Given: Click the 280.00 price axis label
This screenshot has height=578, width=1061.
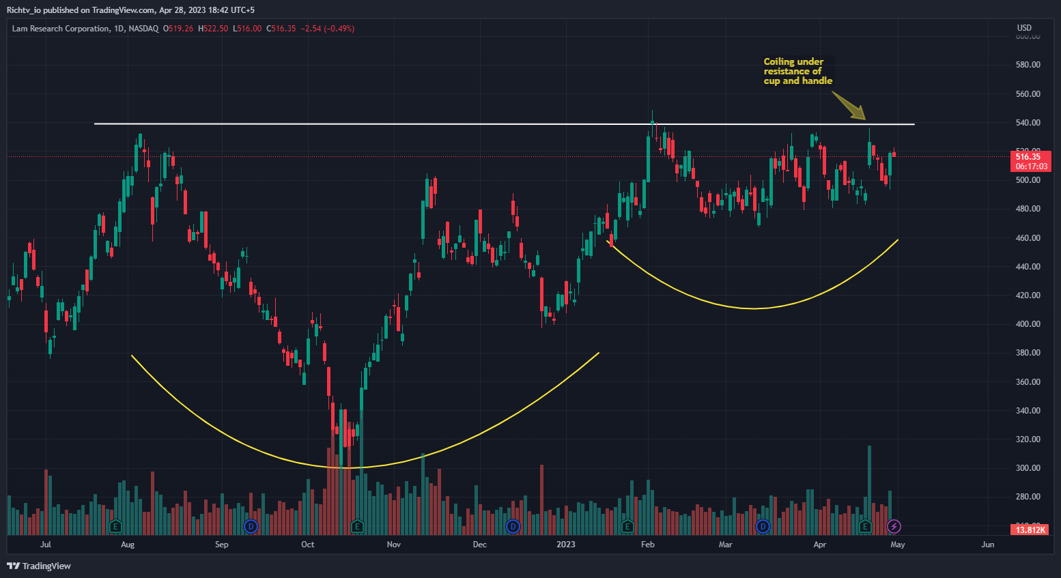Looking at the screenshot, I should pyautogui.click(x=1028, y=497).
